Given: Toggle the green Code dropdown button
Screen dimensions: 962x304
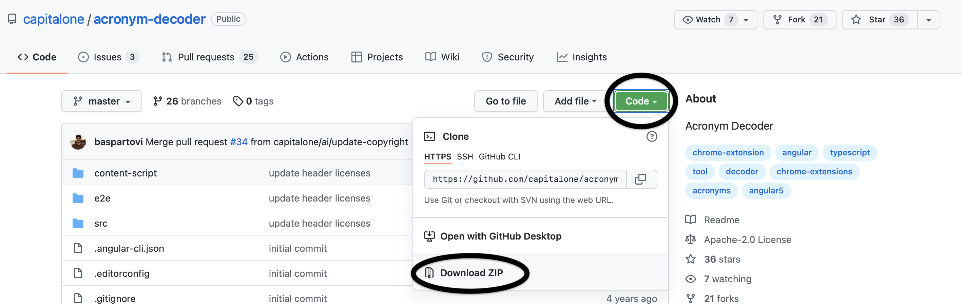Looking at the screenshot, I should click(x=641, y=101).
